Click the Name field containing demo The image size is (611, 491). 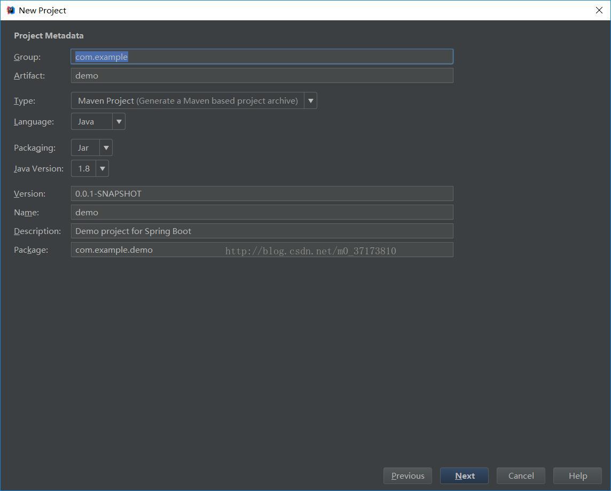pos(262,212)
